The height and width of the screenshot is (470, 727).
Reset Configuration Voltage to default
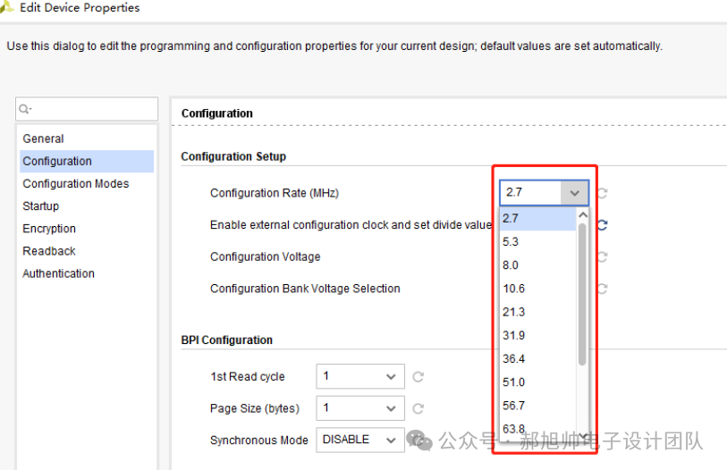pos(603,256)
